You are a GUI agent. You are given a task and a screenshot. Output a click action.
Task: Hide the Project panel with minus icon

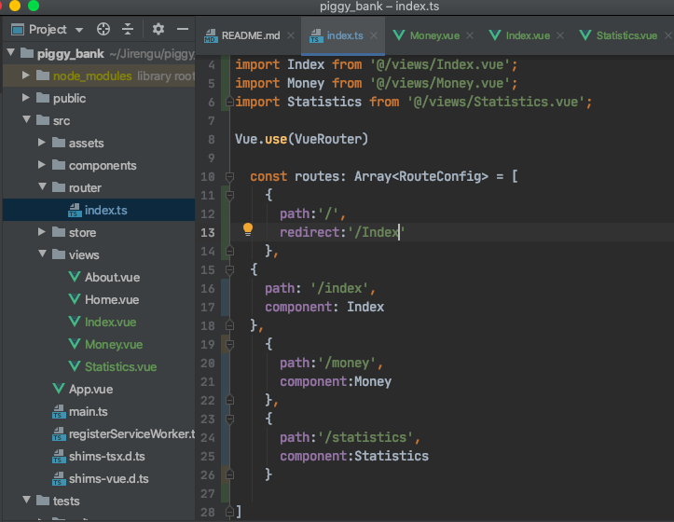click(x=183, y=29)
